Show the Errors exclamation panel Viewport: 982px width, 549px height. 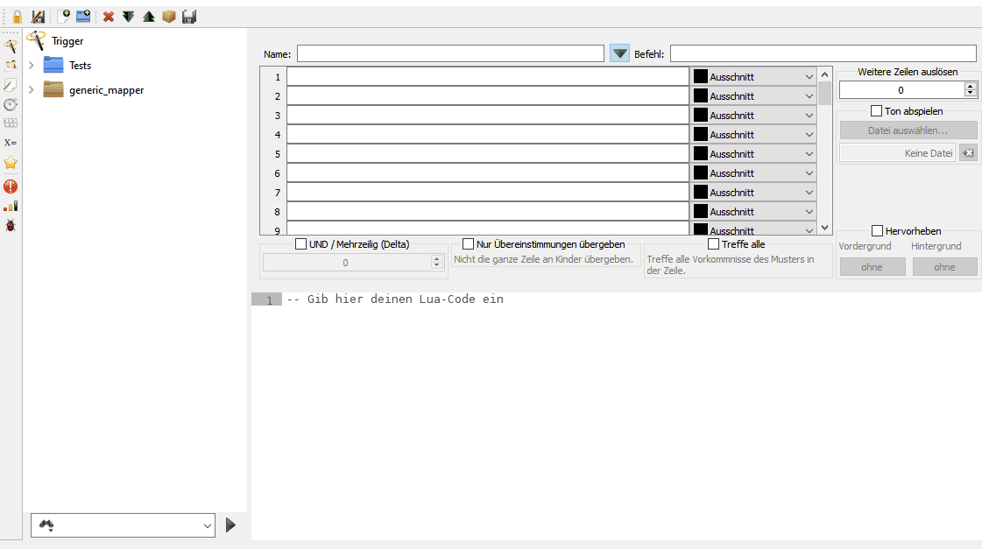click(11, 187)
